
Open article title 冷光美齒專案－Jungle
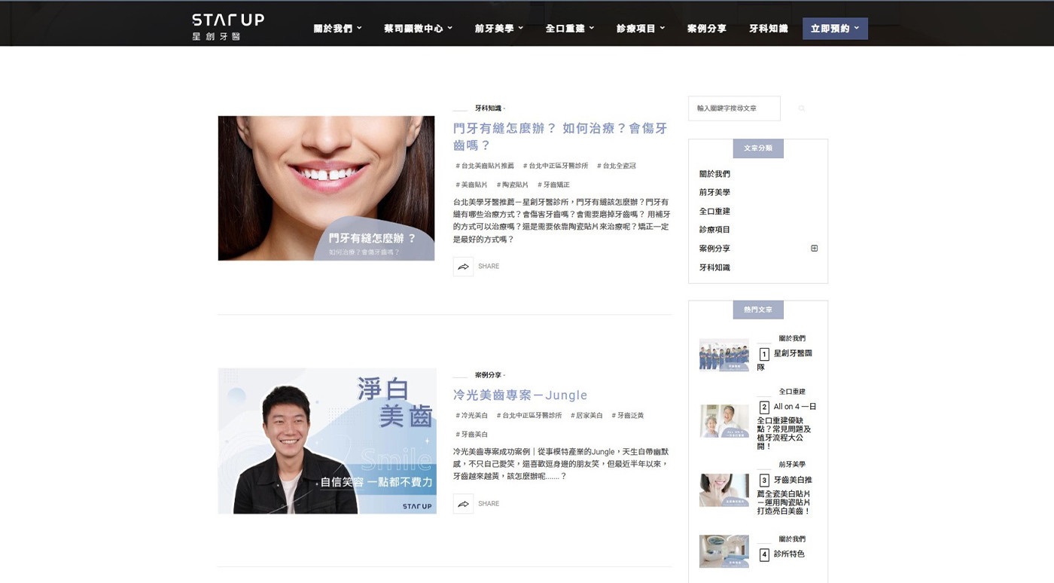(x=520, y=395)
